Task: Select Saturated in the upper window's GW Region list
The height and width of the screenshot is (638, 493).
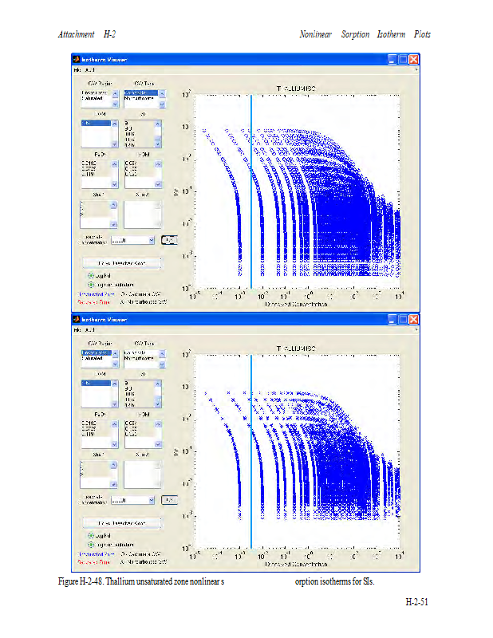Action: click(x=93, y=99)
